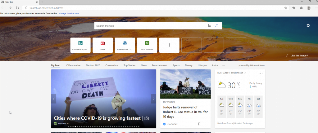Show next story in the carousel
Screen dimensions: 318x133
pyautogui.click(x=153, y=99)
